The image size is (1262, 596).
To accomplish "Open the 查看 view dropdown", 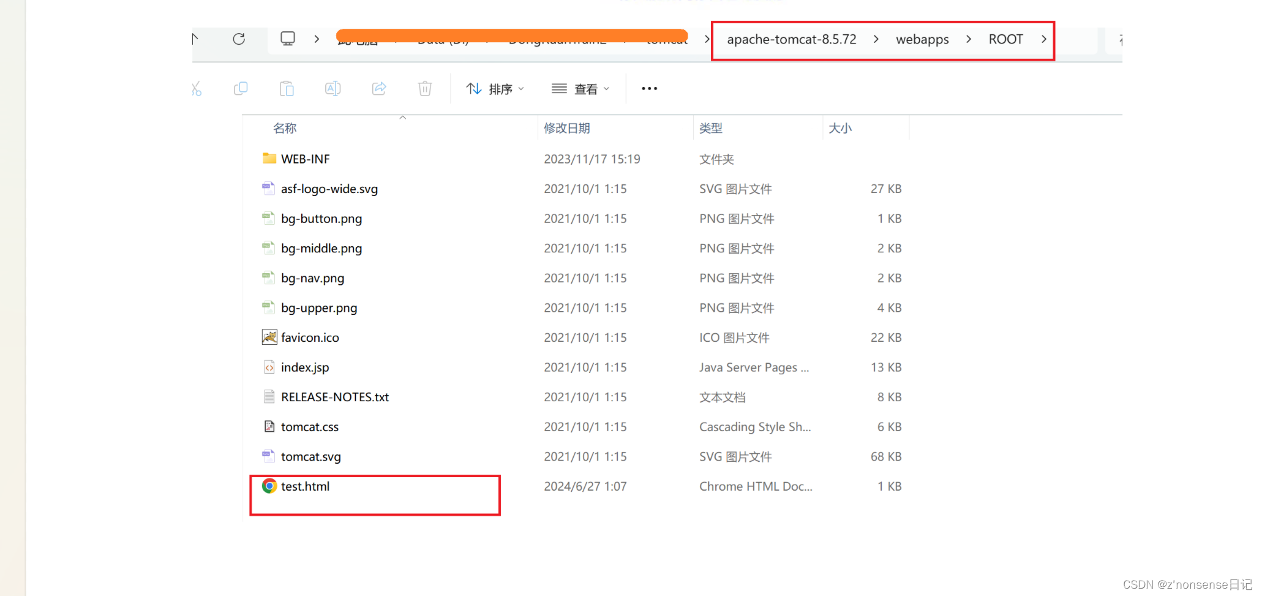I will click(580, 89).
